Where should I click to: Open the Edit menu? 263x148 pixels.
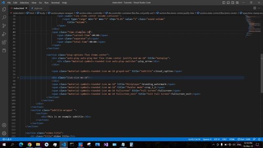[x=15, y=2]
